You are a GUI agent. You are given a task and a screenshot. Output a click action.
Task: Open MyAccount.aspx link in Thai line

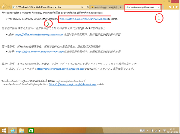click(x=72, y=84)
